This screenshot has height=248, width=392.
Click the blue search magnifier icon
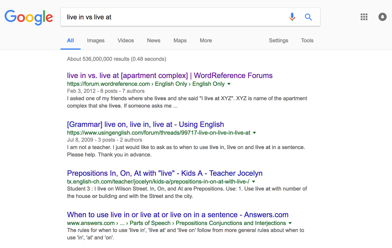click(308, 17)
